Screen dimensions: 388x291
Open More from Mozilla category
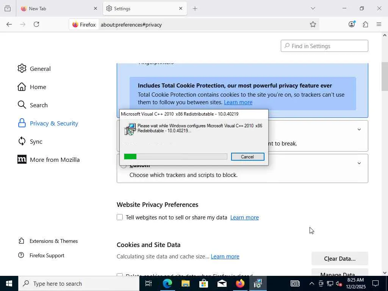[x=49, y=160]
